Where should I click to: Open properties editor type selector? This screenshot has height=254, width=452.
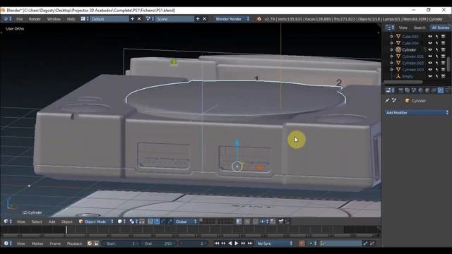389,90
